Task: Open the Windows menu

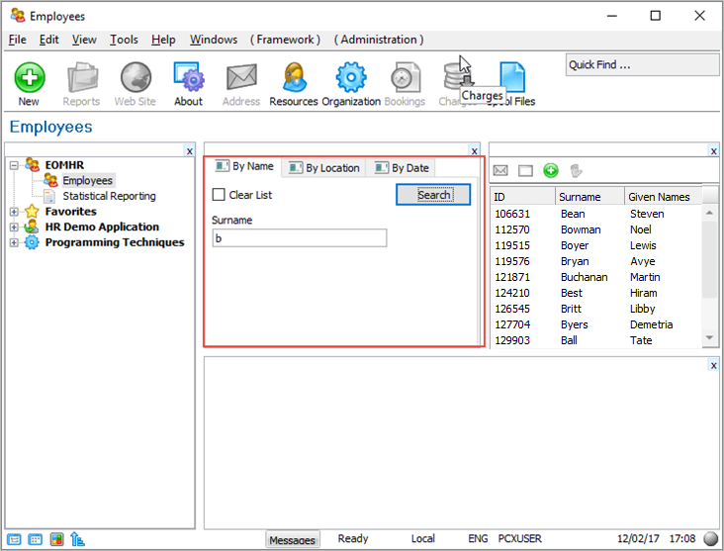Action: click(214, 40)
